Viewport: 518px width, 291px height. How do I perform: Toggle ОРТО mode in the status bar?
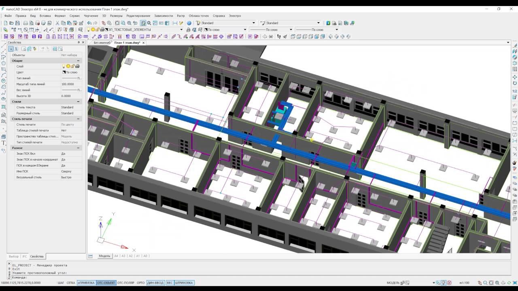click(x=140, y=283)
